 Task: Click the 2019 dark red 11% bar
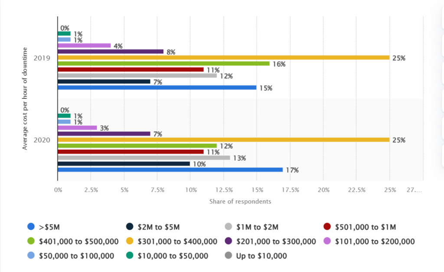(131, 69)
